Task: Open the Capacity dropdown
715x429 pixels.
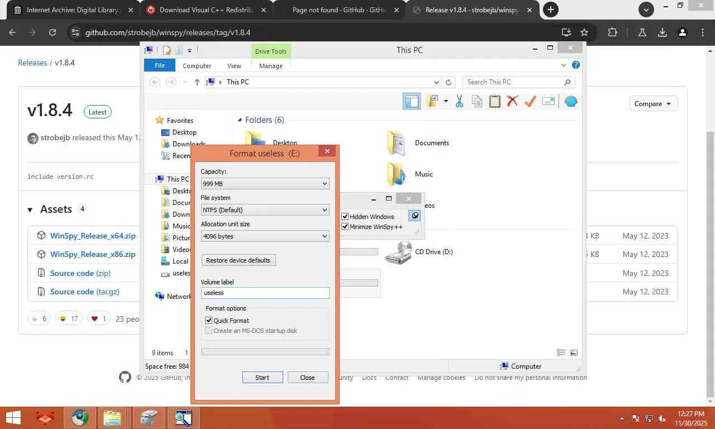Action: pos(265,183)
